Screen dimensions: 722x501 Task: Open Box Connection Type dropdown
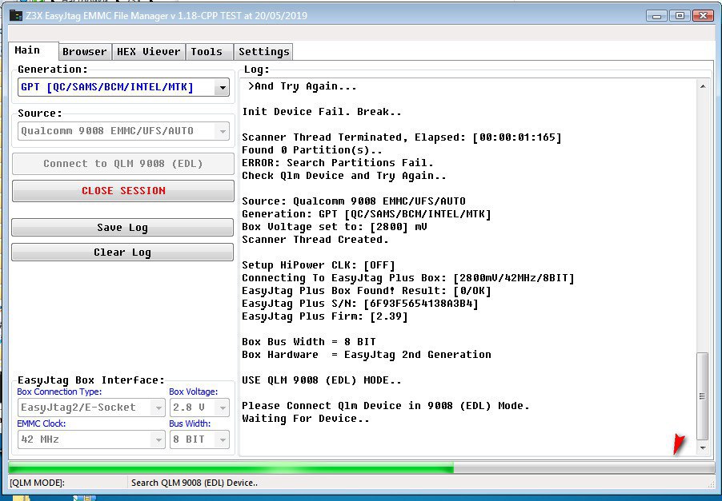(91, 408)
